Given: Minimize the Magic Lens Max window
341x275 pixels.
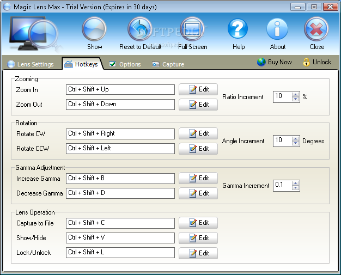Looking at the screenshot, I should 297,7.
